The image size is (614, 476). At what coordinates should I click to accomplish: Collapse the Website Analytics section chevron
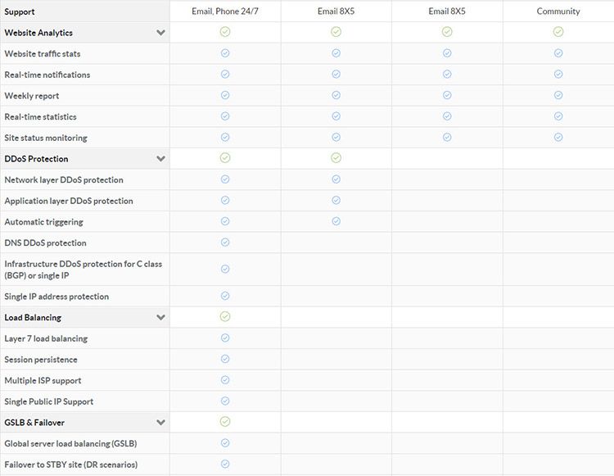tap(160, 33)
